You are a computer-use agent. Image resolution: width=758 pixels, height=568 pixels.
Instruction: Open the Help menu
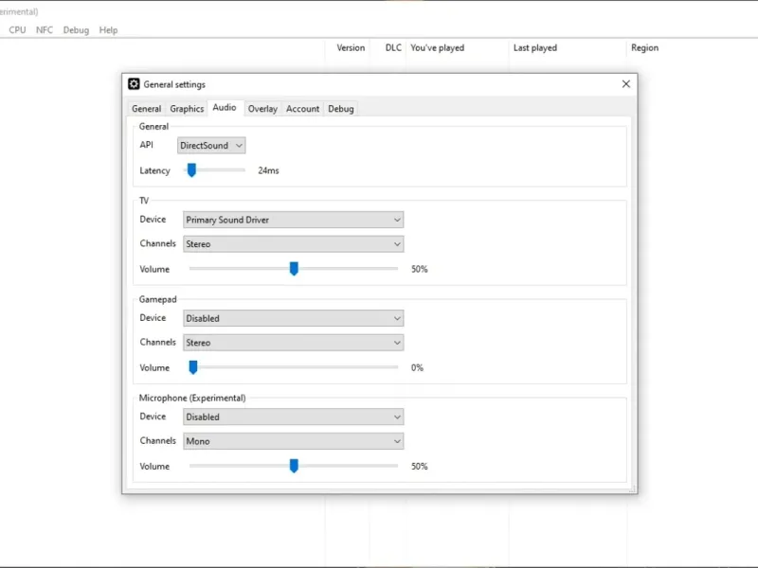click(x=108, y=30)
